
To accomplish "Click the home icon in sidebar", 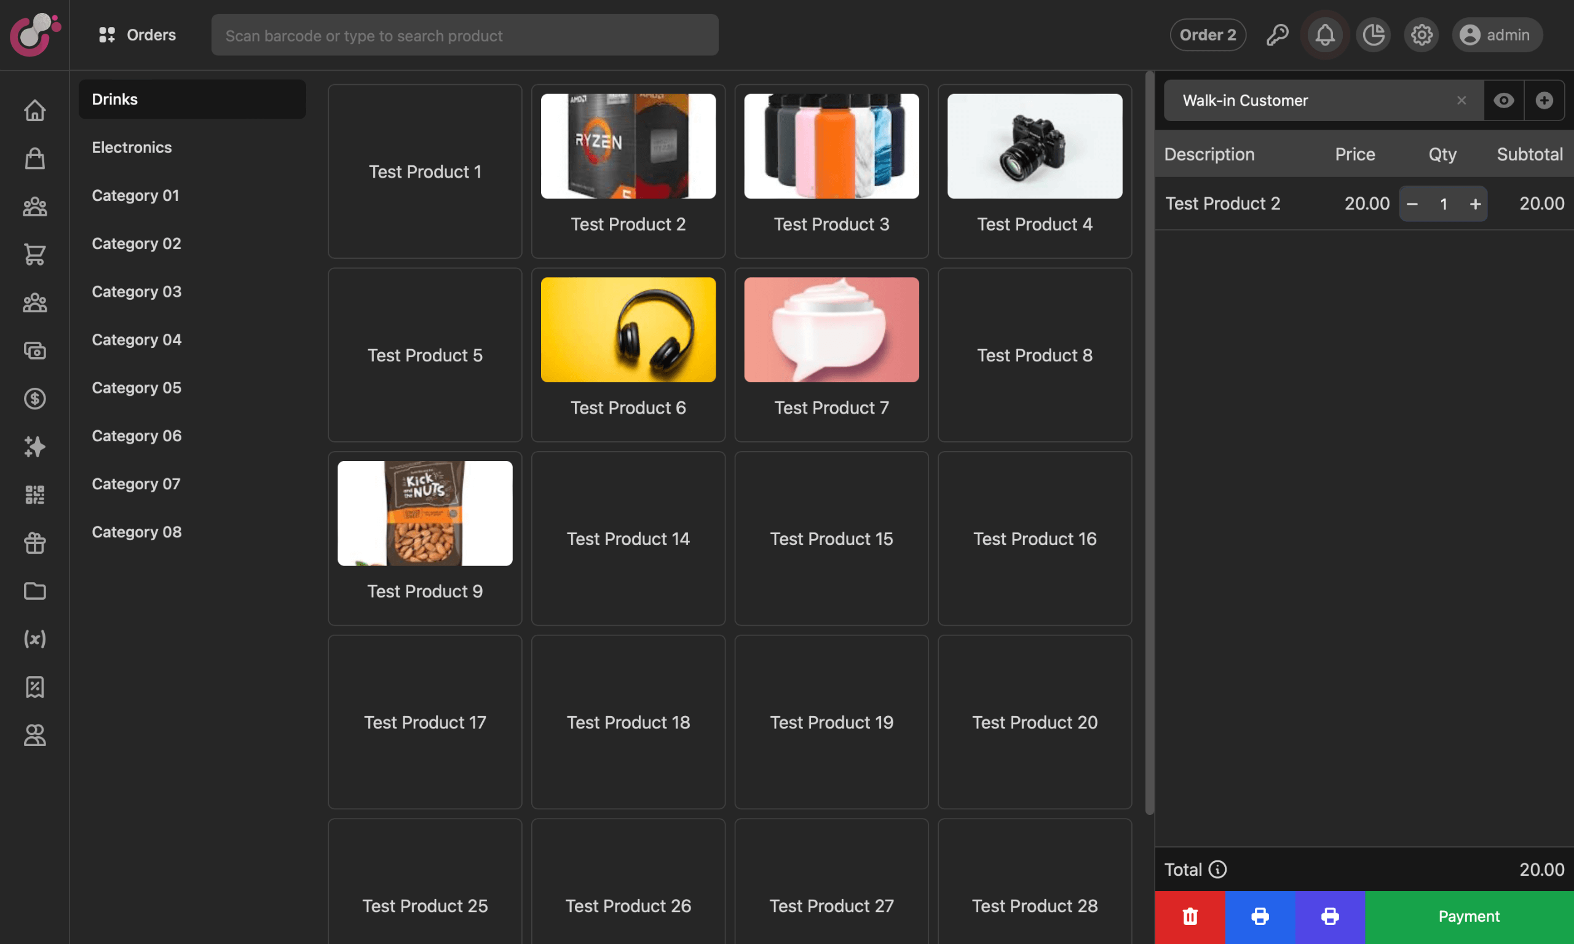I will [34, 111].
